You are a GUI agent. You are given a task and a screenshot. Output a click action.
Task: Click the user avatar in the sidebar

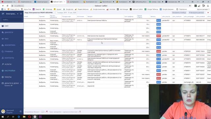click(3, 111)
